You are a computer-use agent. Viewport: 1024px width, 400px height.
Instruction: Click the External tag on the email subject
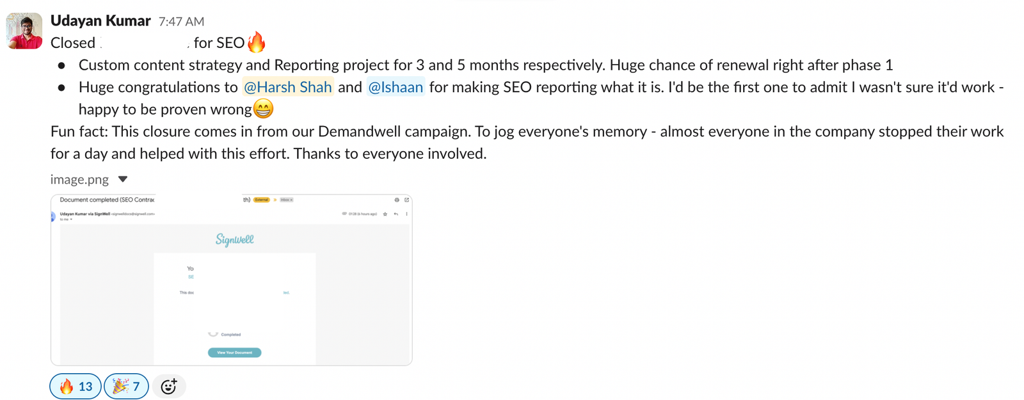click(x=262, y=200)
